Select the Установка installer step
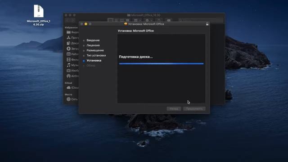 [94, 60]
